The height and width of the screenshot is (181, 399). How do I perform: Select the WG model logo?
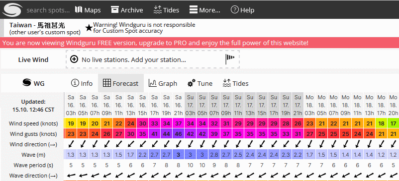click(x=33, y=83)
